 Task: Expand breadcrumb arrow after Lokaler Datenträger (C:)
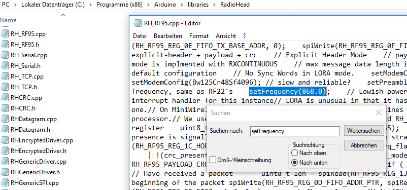90,5
